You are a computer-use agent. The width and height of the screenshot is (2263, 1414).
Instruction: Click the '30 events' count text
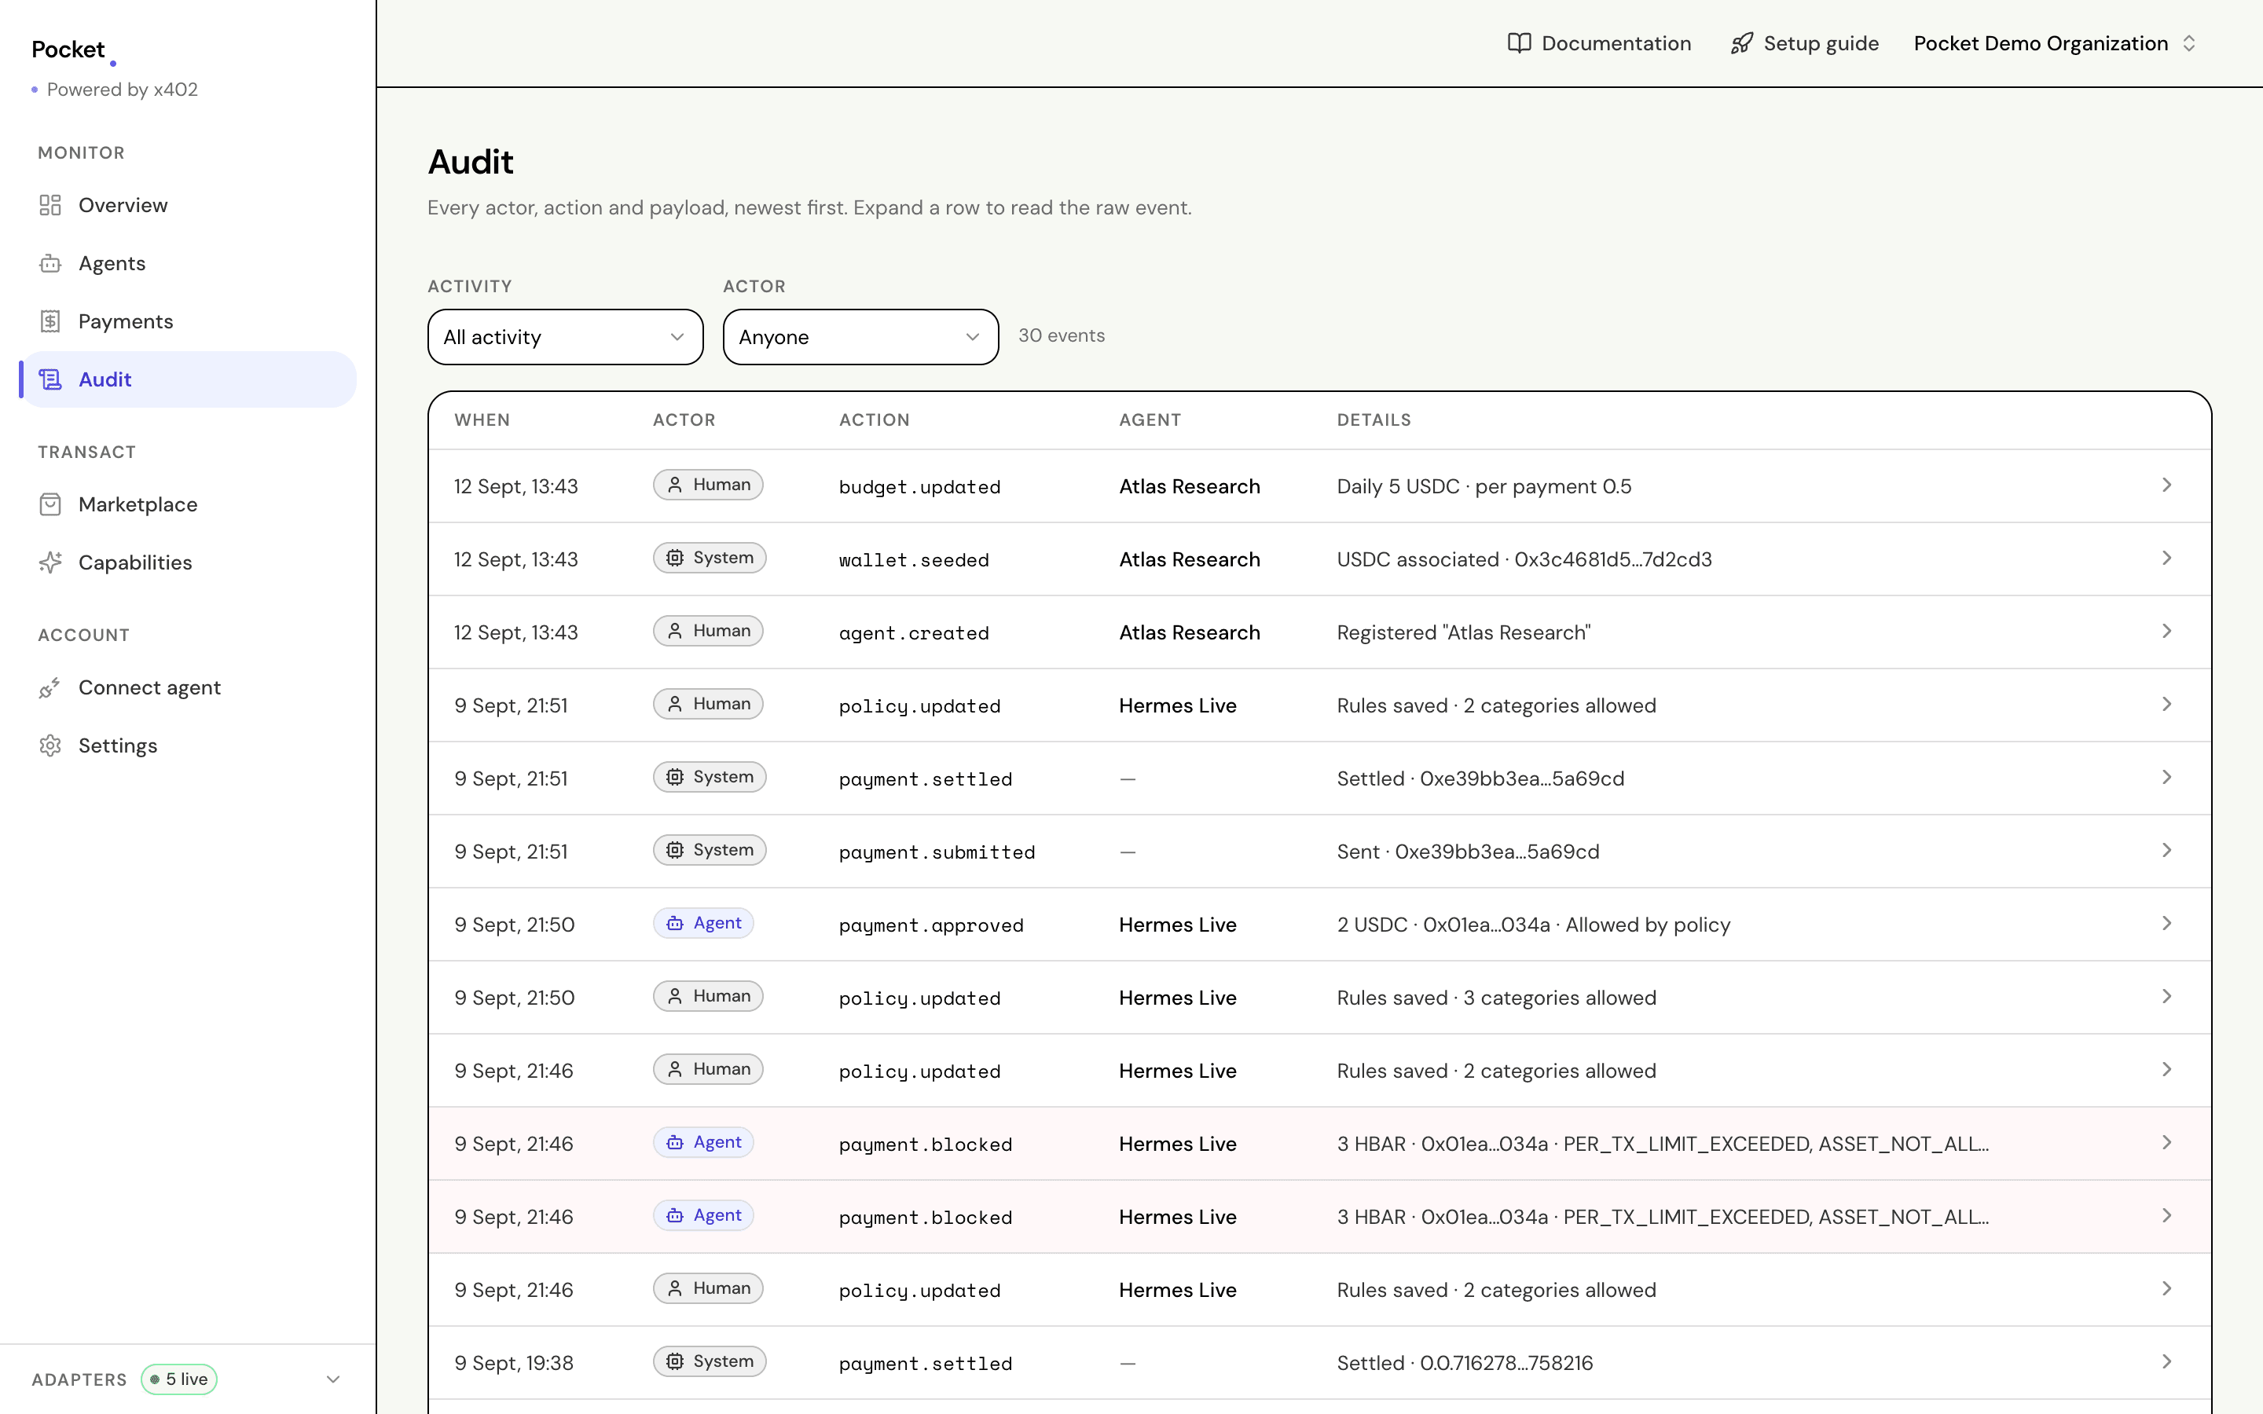click(x=1062, y=335)
